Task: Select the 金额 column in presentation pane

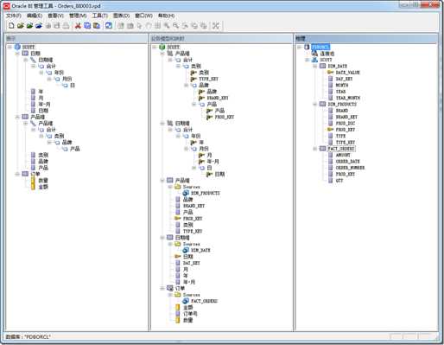Action: (x=43, y=187)
